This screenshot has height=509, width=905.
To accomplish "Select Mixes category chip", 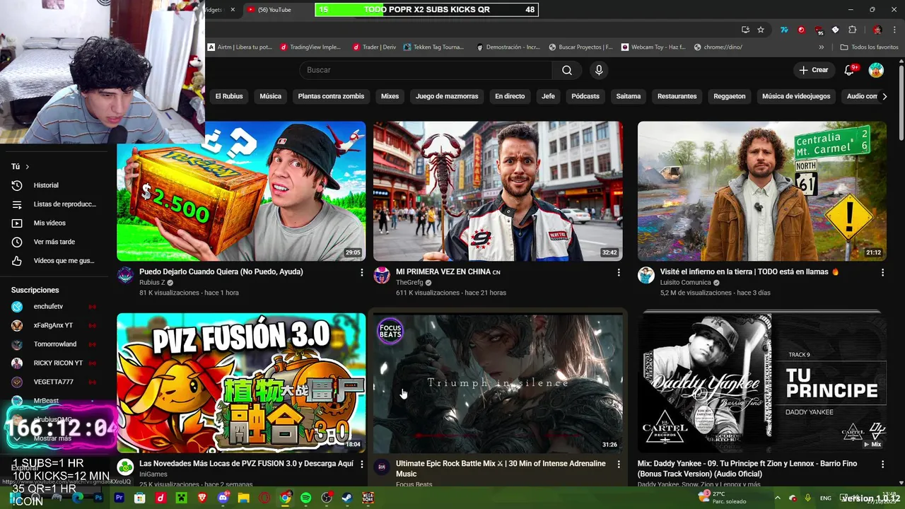I will tap(390, 96).
